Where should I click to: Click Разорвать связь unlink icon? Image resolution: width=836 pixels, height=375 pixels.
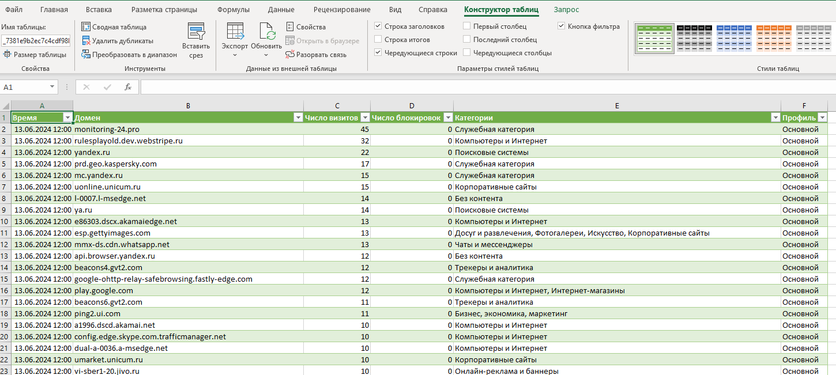point(291,55)
